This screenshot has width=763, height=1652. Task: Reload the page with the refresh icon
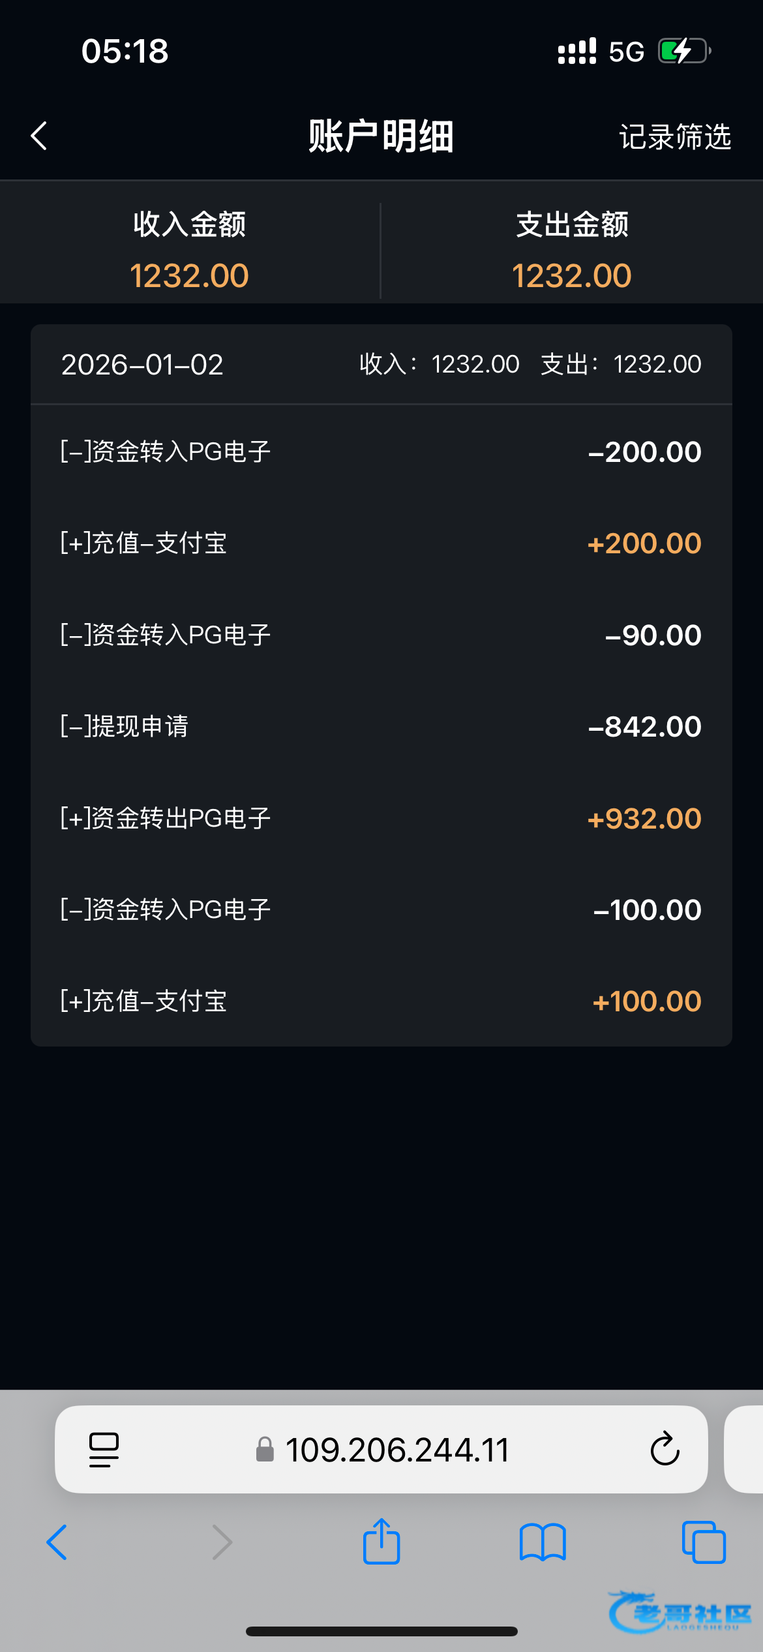click(x=665, y=1450)
